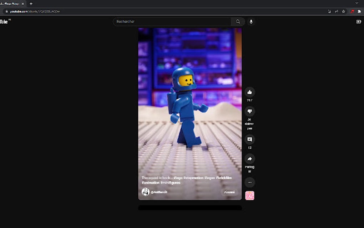364x228 pixels.
Task: Click the search magnifier button
Action: click(238, 21)
